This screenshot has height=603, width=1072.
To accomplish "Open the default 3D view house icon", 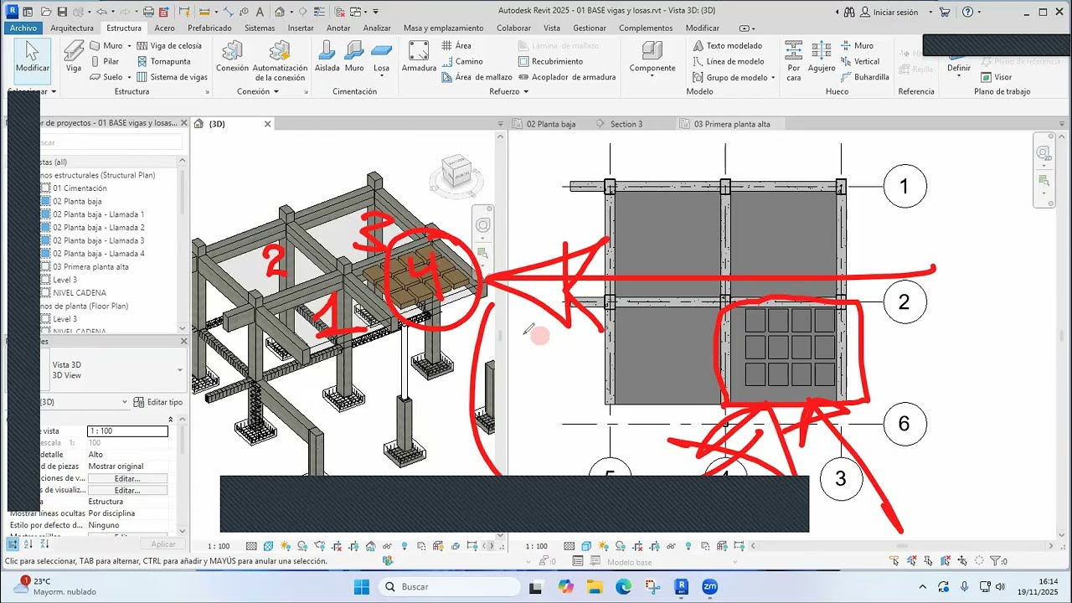I will coord(280,12).
